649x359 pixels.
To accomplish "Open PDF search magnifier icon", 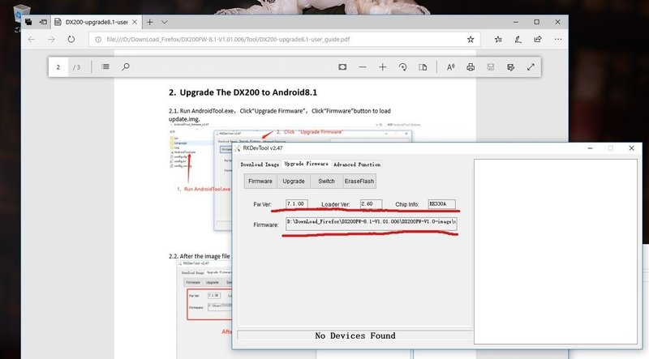I will [126, 66].
